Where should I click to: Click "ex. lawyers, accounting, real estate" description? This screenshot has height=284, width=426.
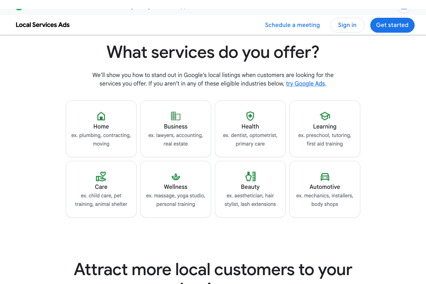(176, 140)
